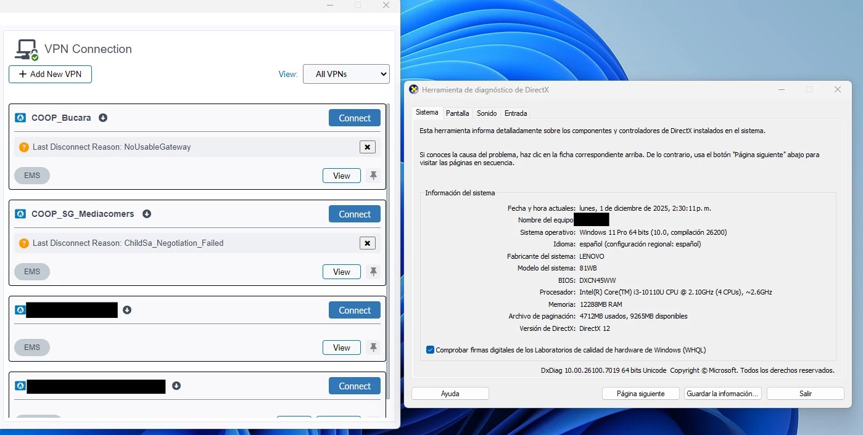Image resolution: width=863 pixels, height=435 pixels.
Task: View COOP_Bucara VPN settings
Action: click(x=342, y=176)
